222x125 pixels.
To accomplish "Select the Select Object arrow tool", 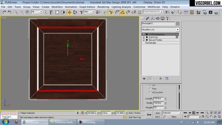I will [x=46, y=12].
